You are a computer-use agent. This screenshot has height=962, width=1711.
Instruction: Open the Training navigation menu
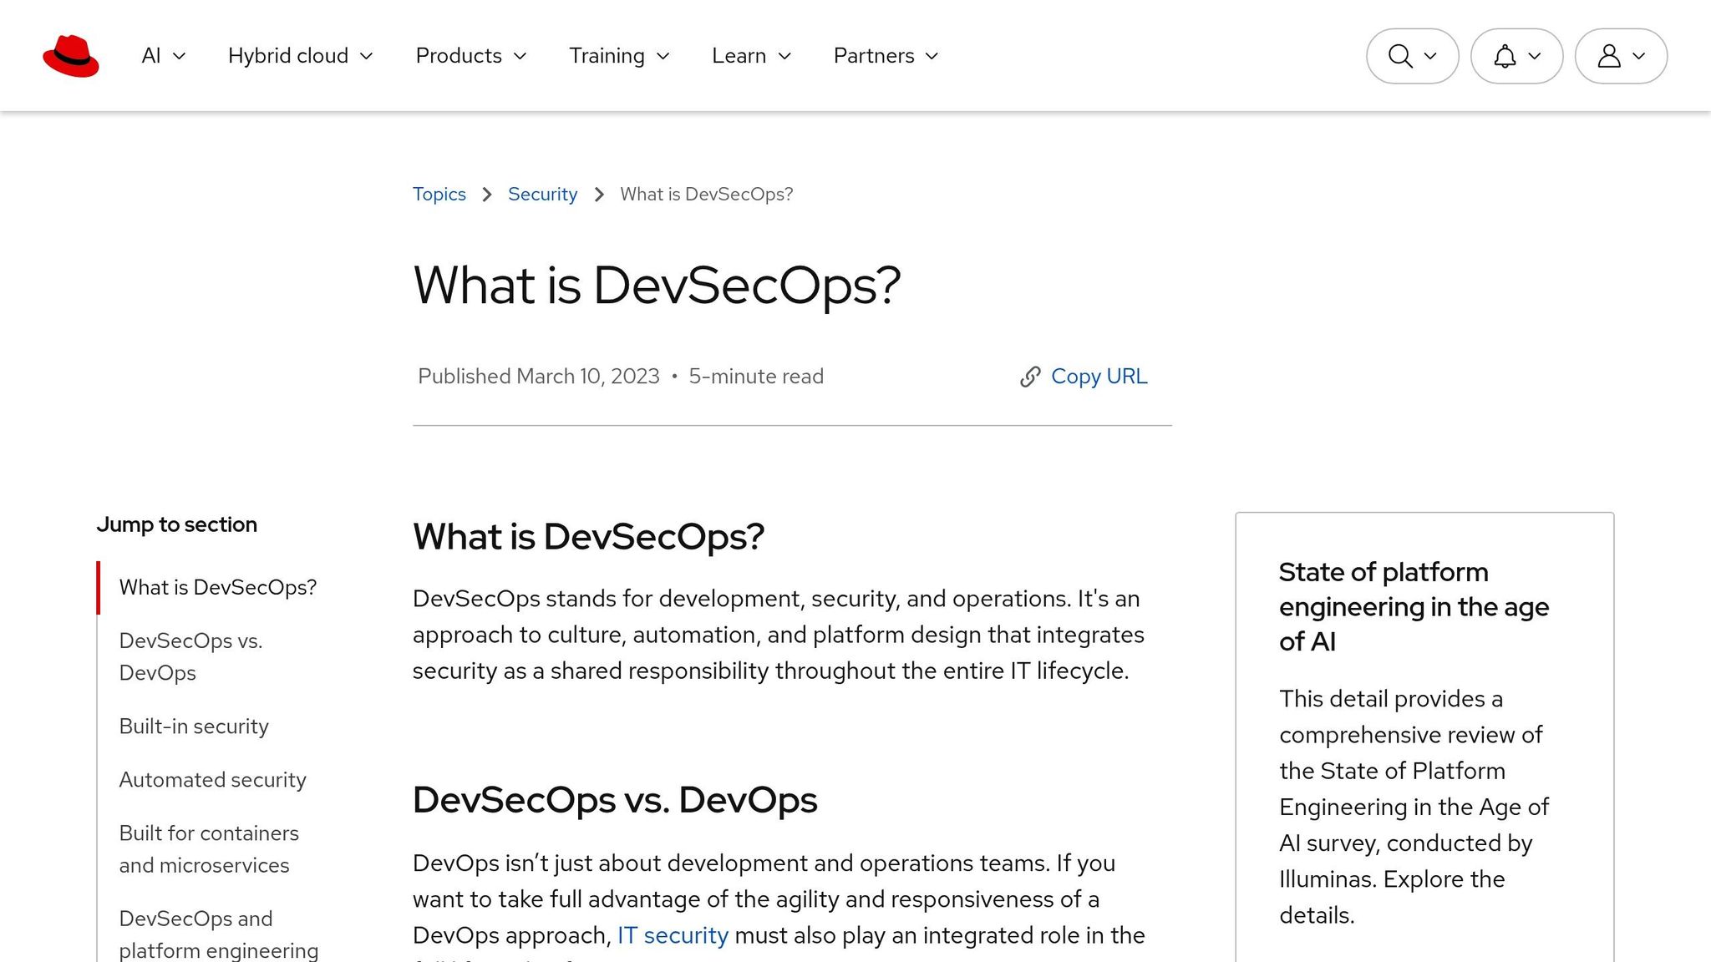[x=620, y=56]
